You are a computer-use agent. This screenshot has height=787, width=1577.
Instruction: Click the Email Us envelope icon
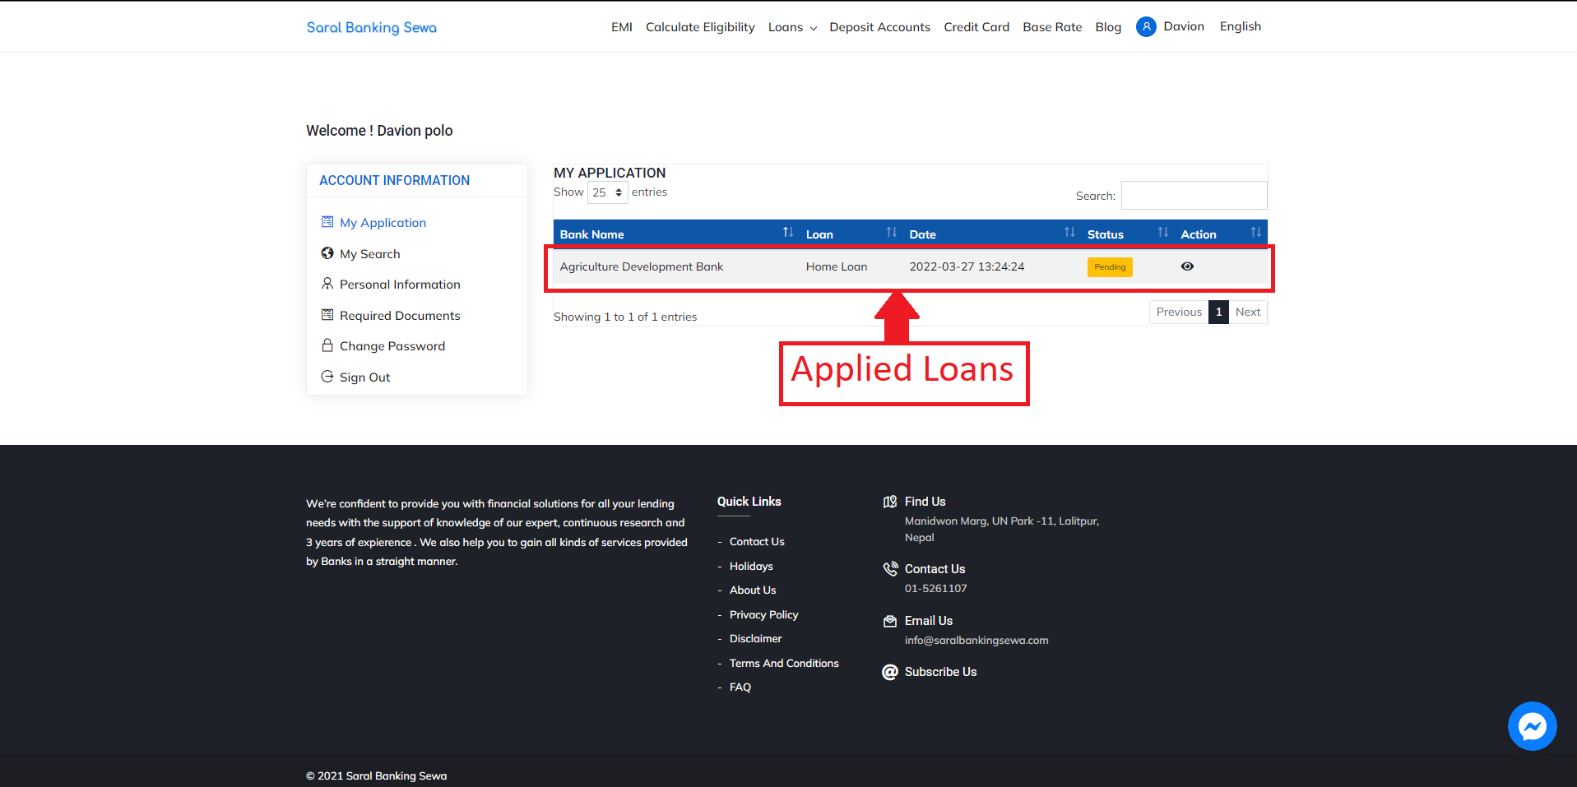[x=890, y=621]
